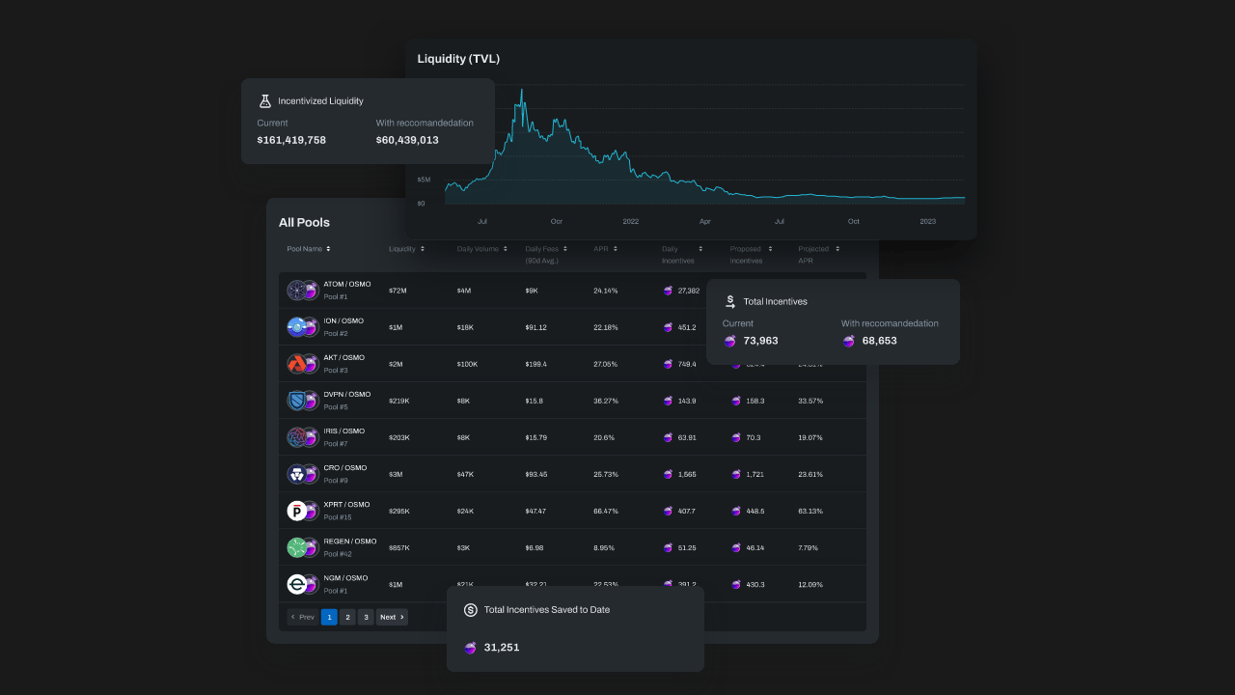Sort table by APR column
Image resolution: width=1235 pixels, height=695 pixels.
[x=605, y=249]
